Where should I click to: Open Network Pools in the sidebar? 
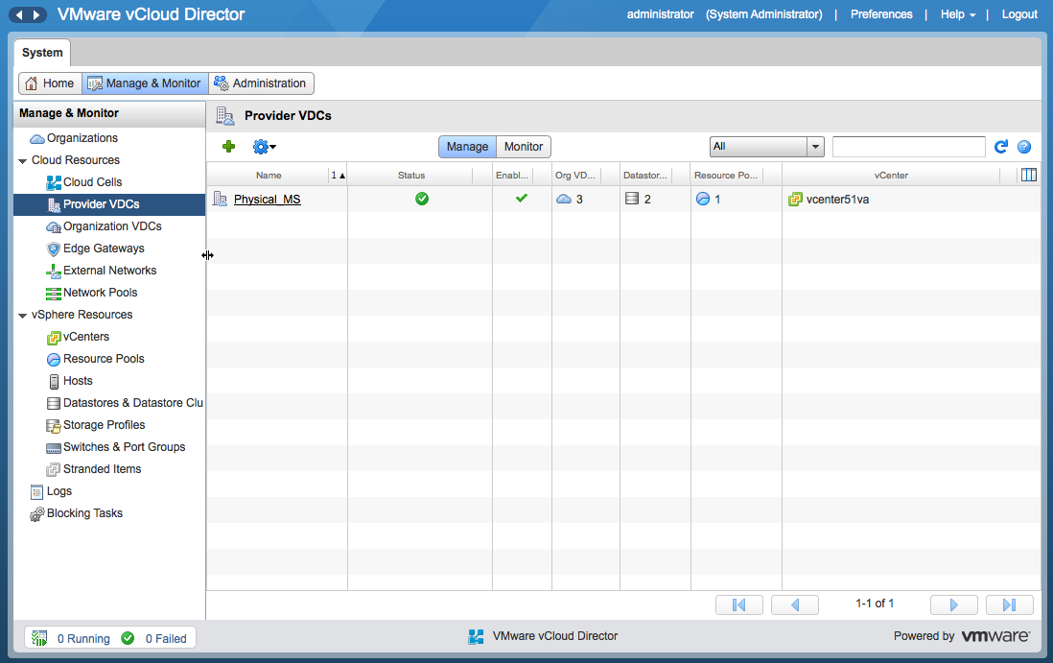[100, 293]
